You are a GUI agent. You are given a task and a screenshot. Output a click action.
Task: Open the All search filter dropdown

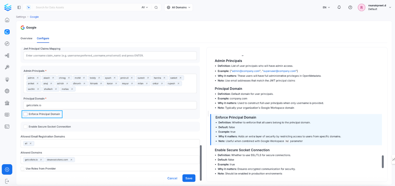(145, 7)
